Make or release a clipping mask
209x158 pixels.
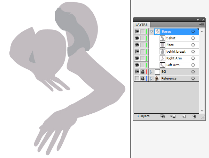163,116
